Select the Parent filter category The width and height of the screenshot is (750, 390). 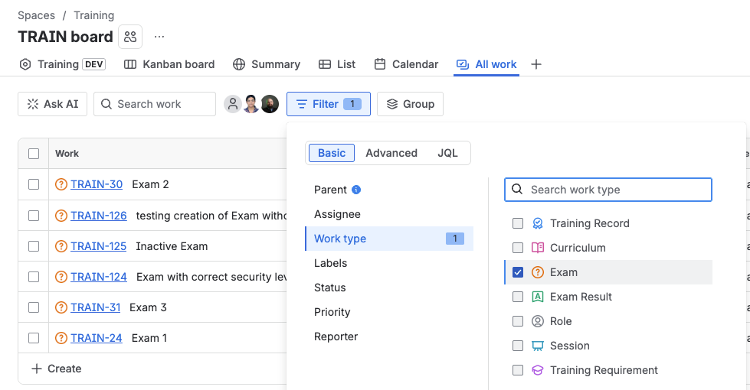(x=389, y=190)
